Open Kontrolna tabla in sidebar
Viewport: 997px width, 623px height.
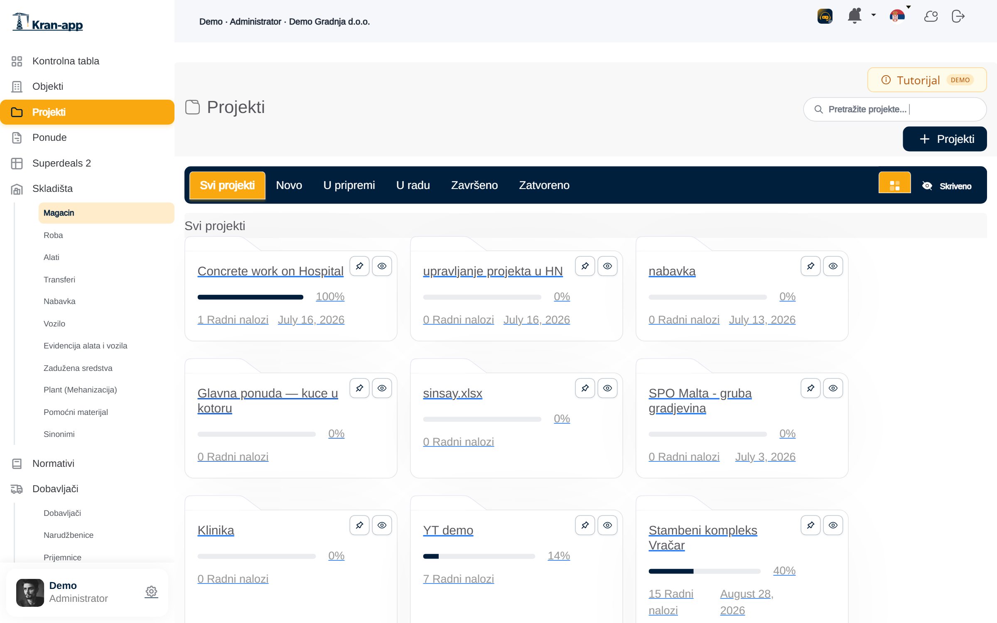pyautogui.click(x=87, y=61)
